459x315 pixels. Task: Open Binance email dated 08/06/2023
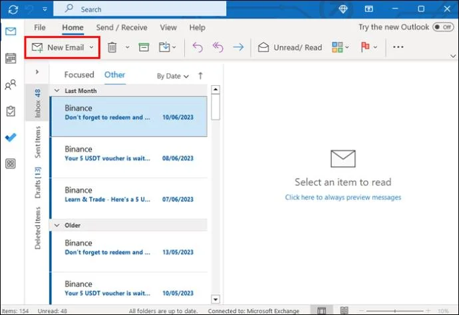[129, 157]
